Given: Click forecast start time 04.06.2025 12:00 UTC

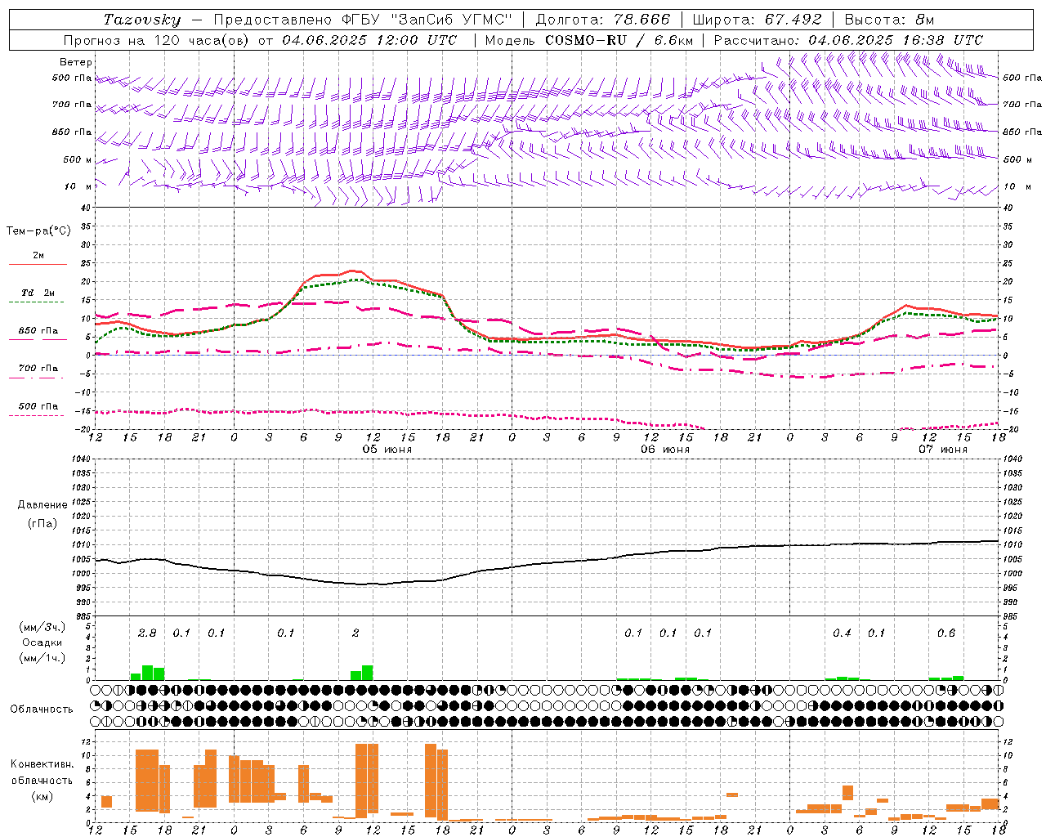Looking at the screenshot, I should [369, 40].
